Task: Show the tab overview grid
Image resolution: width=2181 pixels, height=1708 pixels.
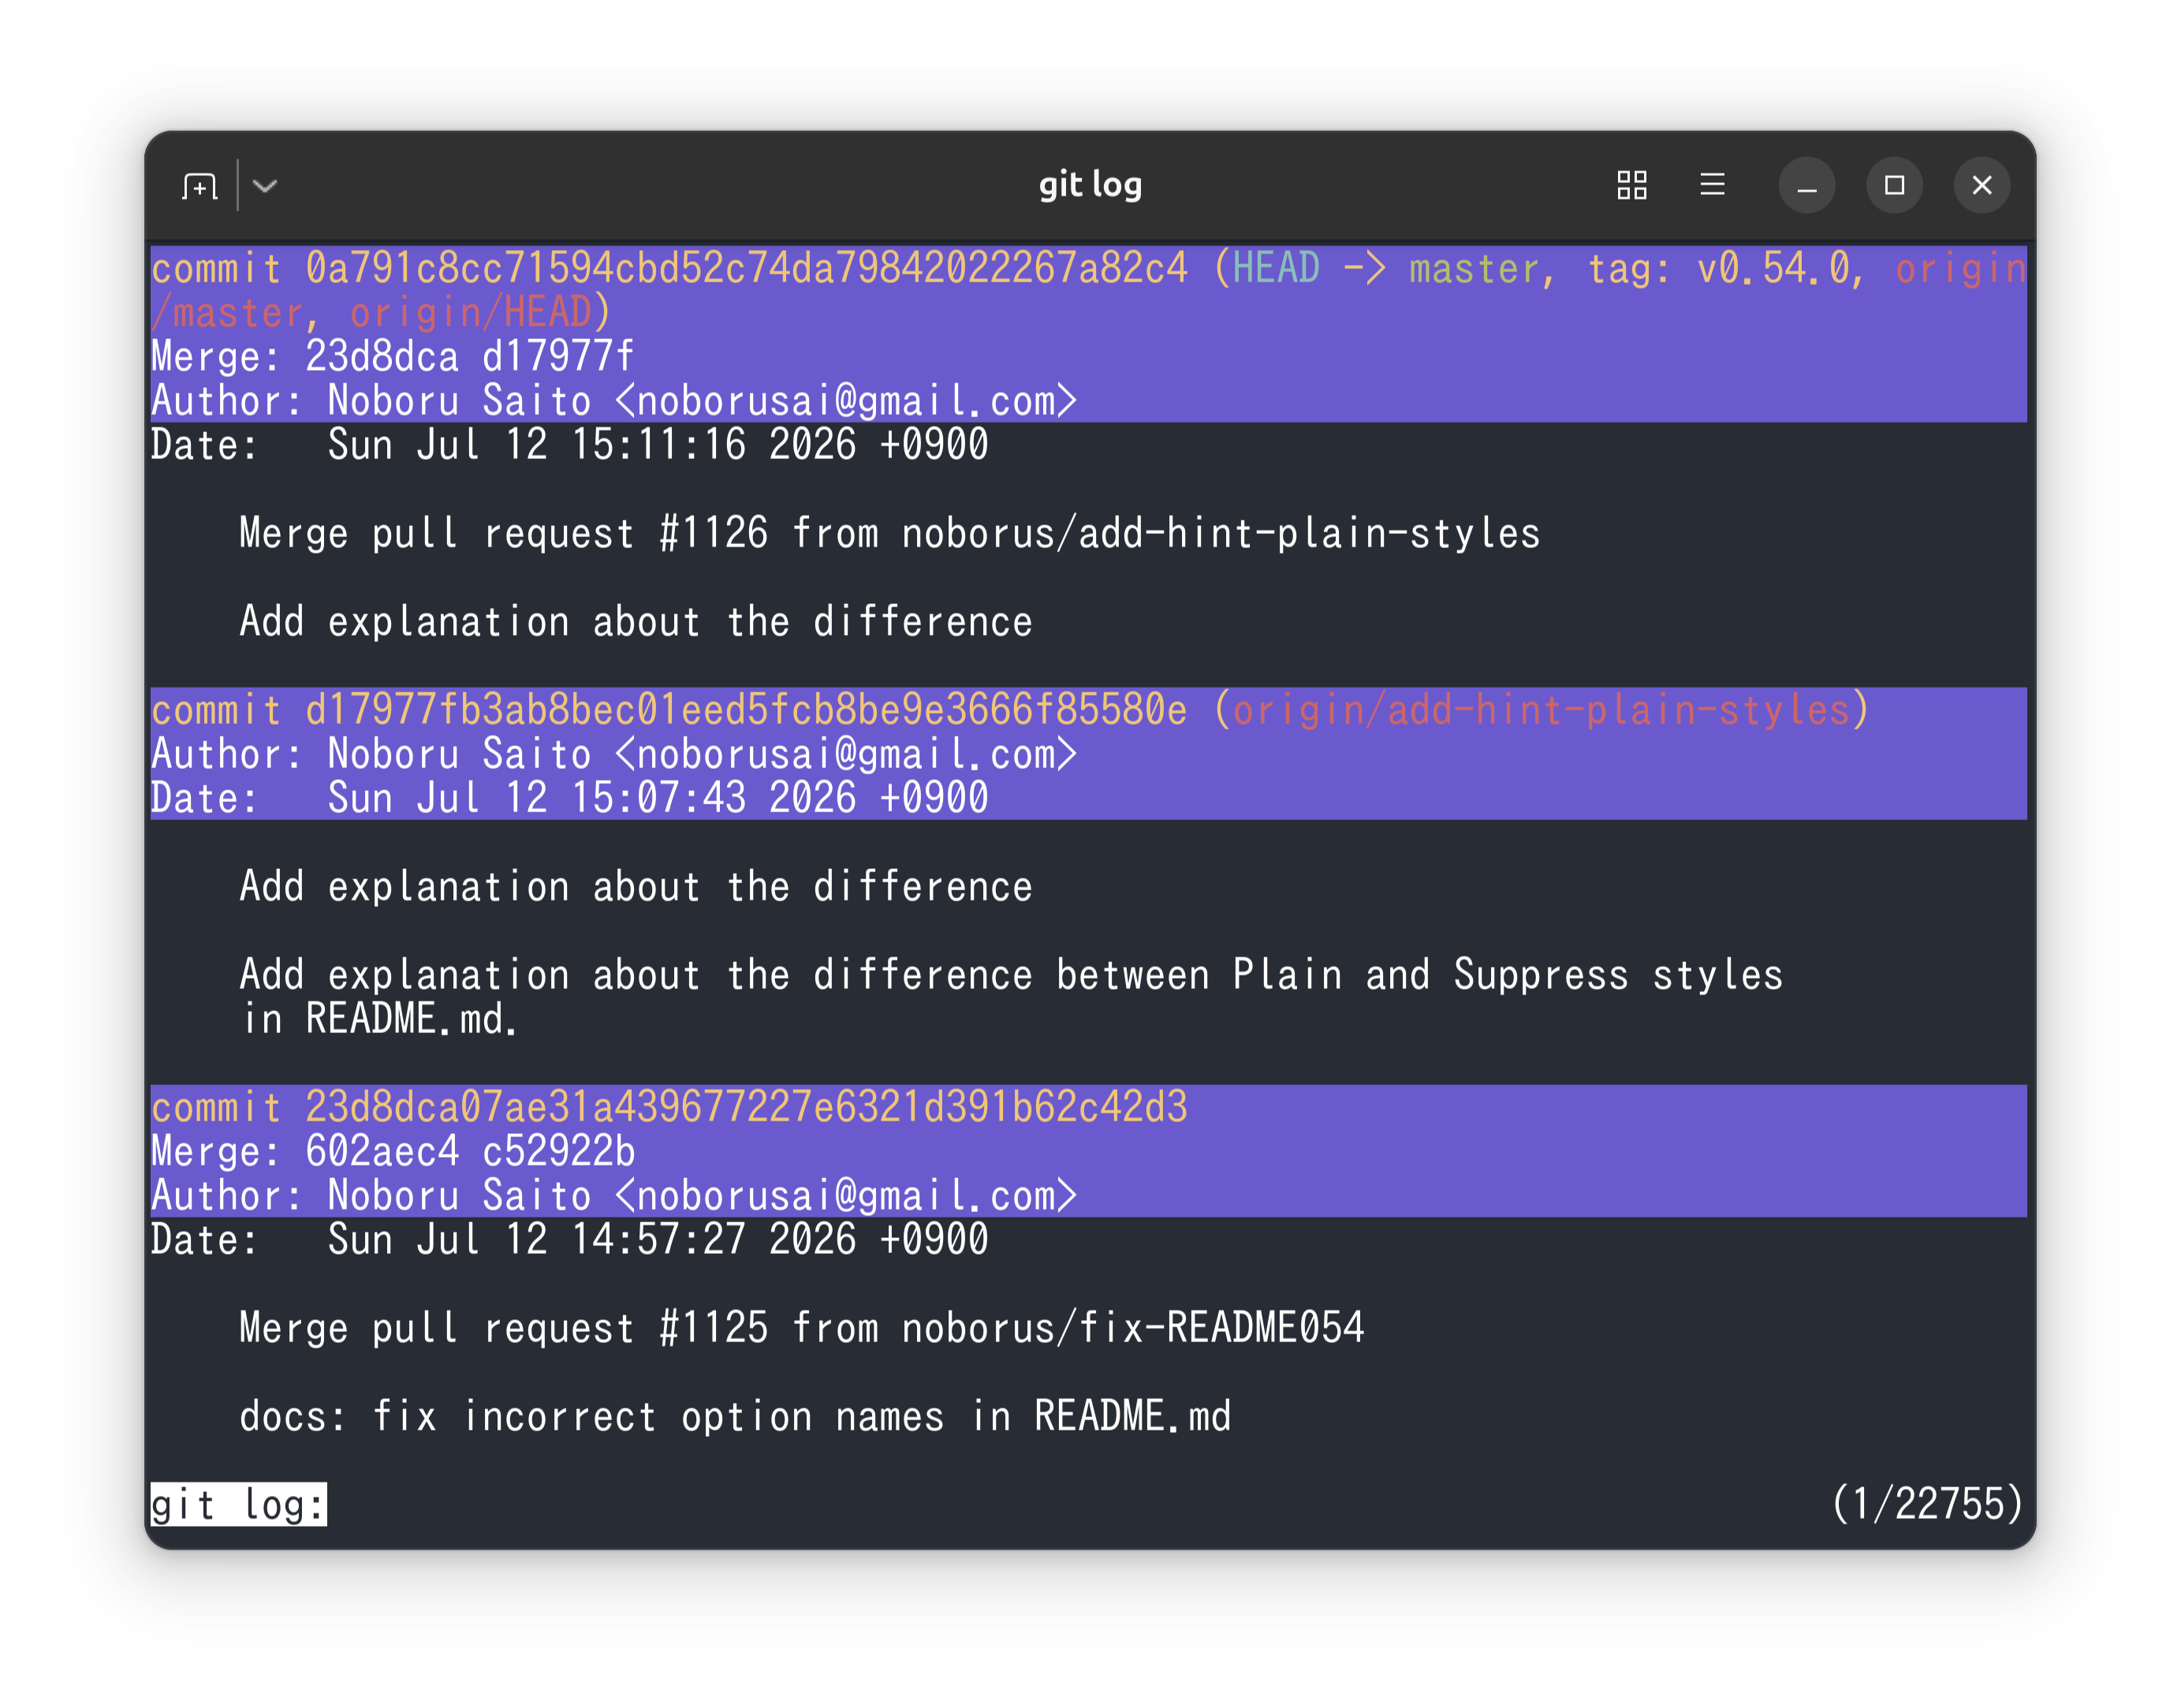Action: click(1632, 185)
